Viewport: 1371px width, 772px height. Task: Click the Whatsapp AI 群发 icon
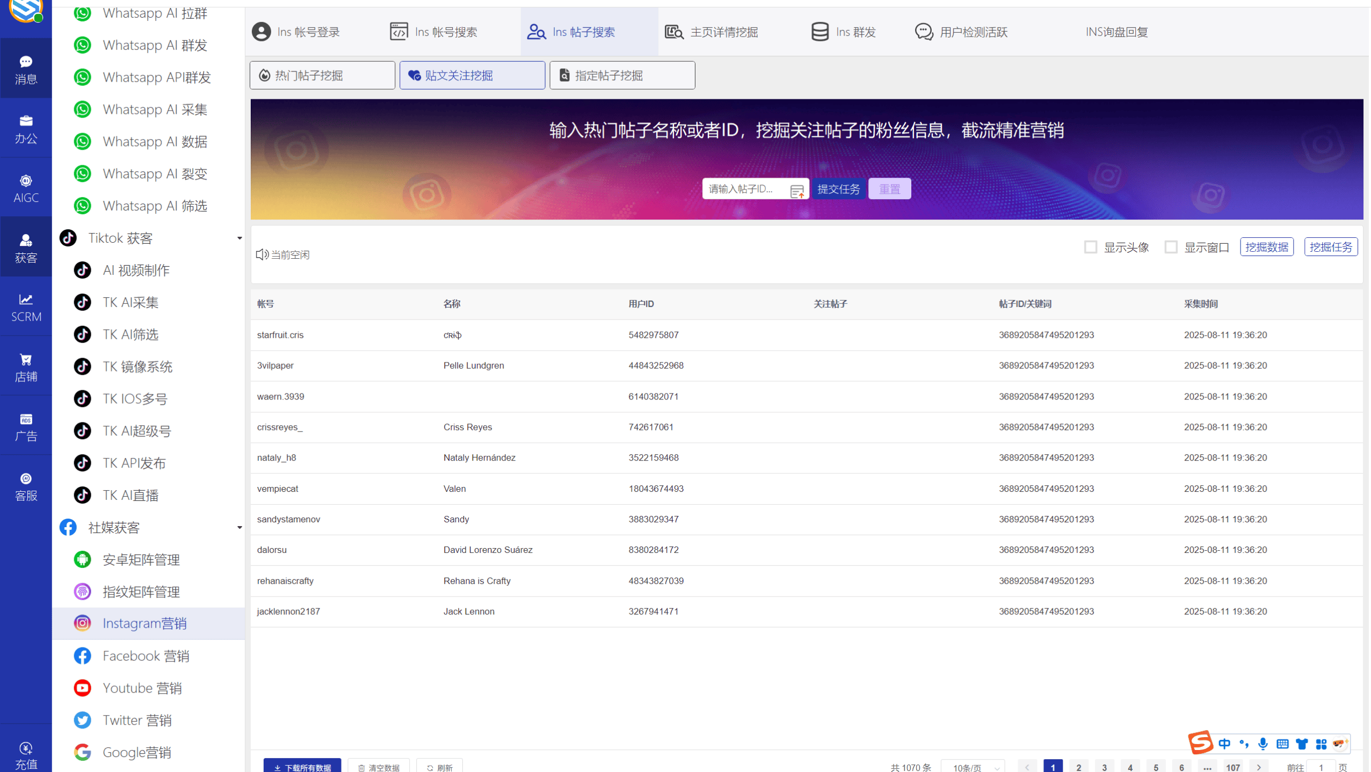coord(82,45)
